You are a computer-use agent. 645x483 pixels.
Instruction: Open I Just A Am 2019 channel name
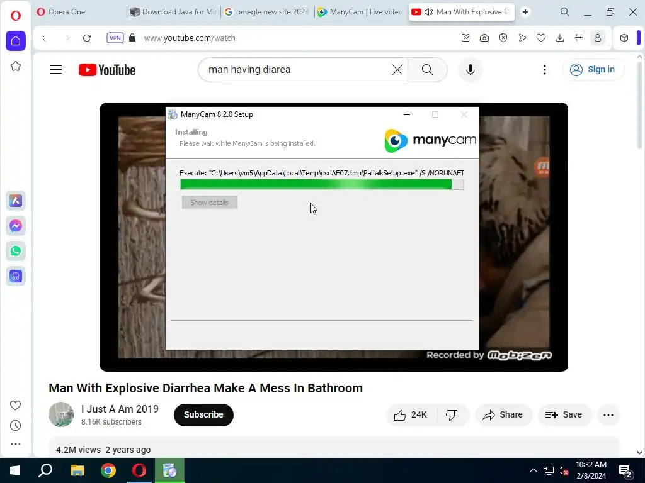pos(120,409)
